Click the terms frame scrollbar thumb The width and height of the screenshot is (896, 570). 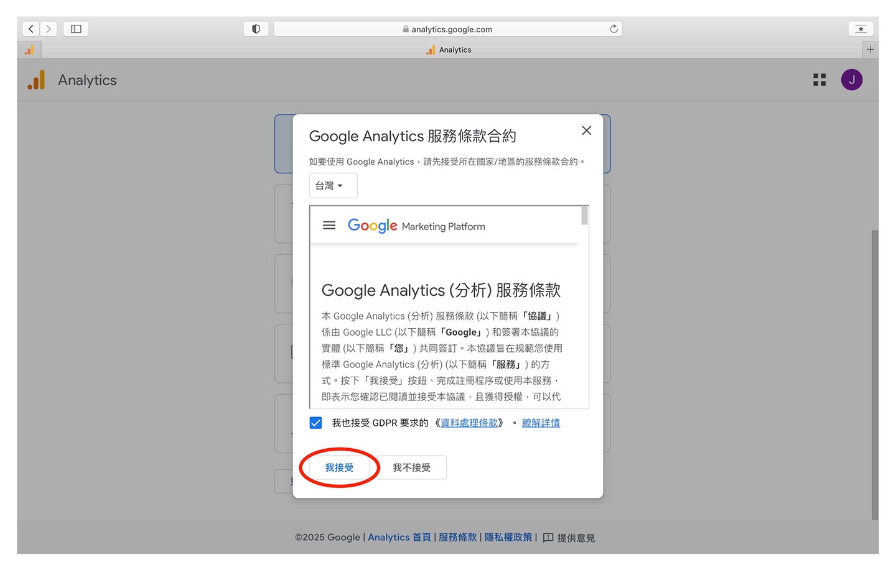(x=584, y=216)
